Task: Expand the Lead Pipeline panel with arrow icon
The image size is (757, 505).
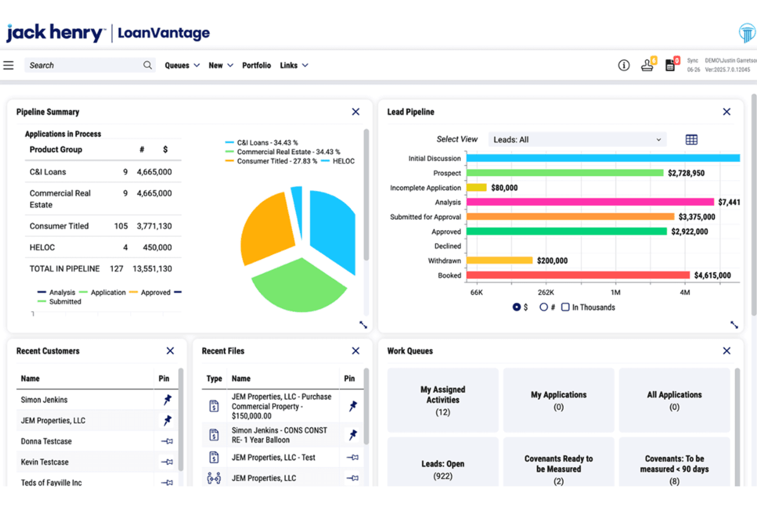Action: 734,325
